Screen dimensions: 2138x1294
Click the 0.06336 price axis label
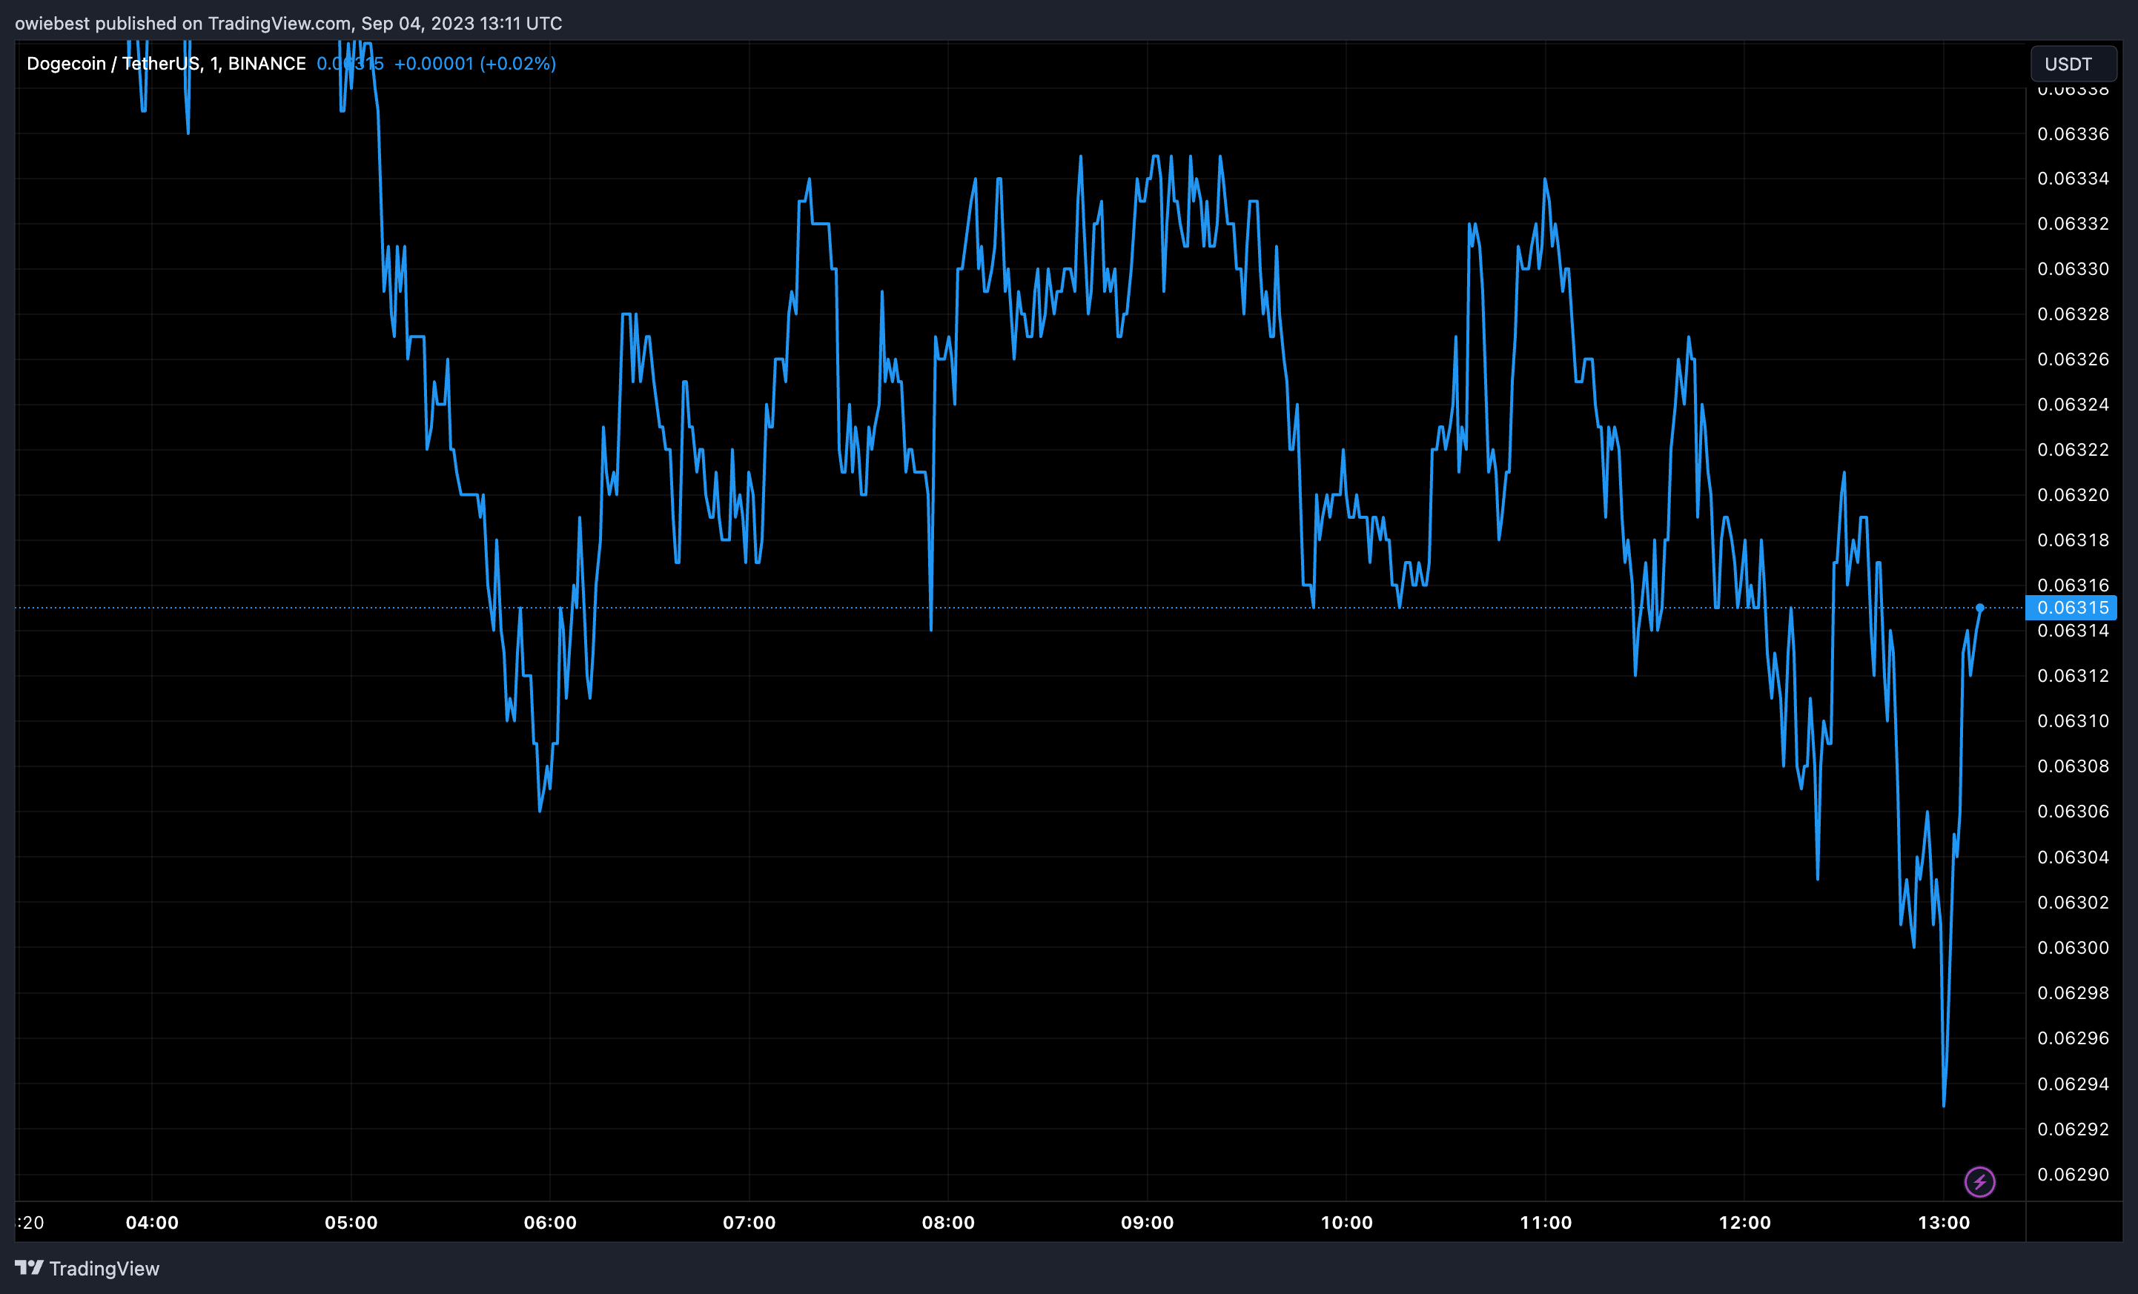2073,133
